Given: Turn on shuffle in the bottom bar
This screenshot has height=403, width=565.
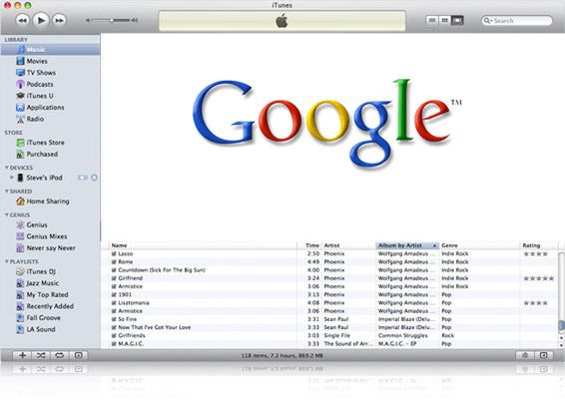Looking at the screenshot, I should pos(41,355).
